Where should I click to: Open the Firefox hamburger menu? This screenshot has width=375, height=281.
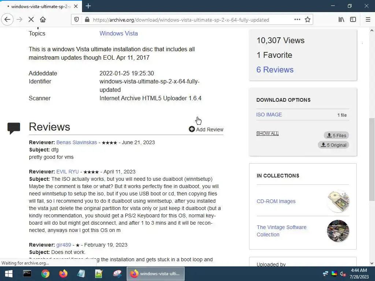tap(368, 20)
